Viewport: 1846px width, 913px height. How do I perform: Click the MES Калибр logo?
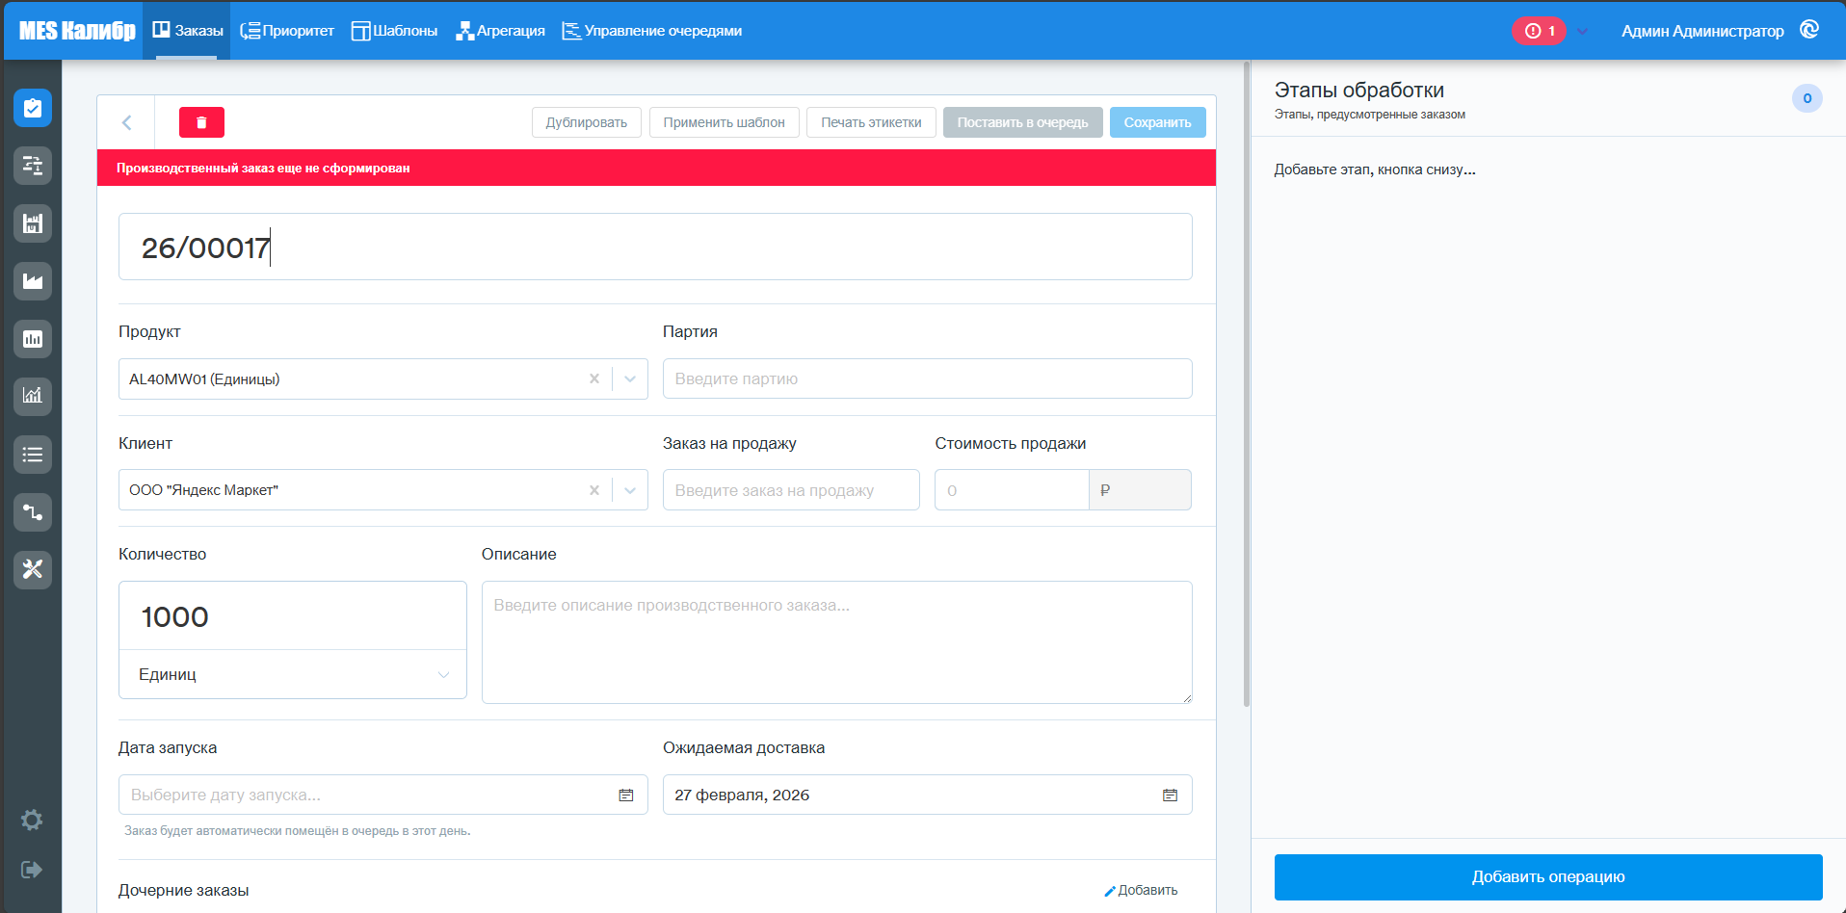[77, 31]
